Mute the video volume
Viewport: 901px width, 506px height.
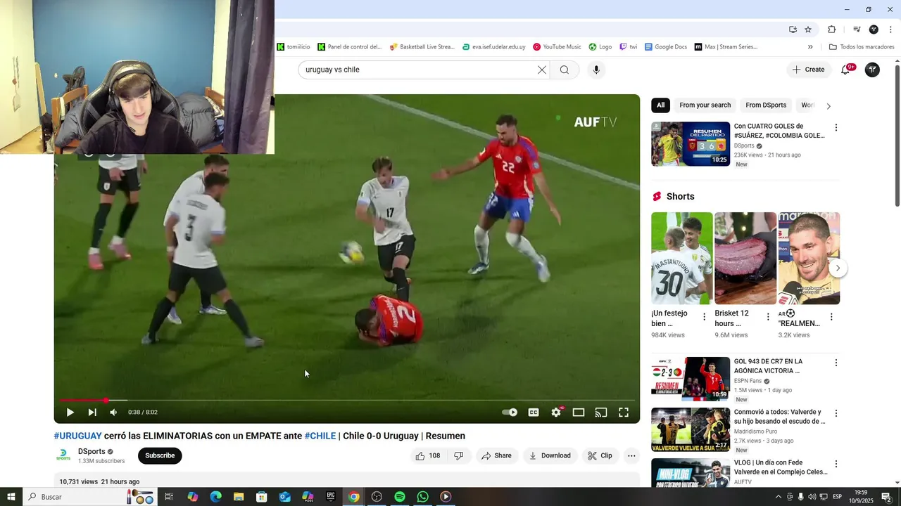[113, 413]
